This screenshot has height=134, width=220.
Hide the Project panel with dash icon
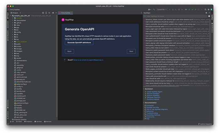pyautogui.click(x=56, y=13)
